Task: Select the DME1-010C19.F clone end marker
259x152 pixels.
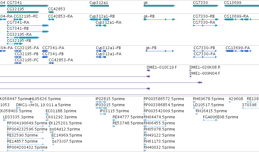Action: pos(148,70)
